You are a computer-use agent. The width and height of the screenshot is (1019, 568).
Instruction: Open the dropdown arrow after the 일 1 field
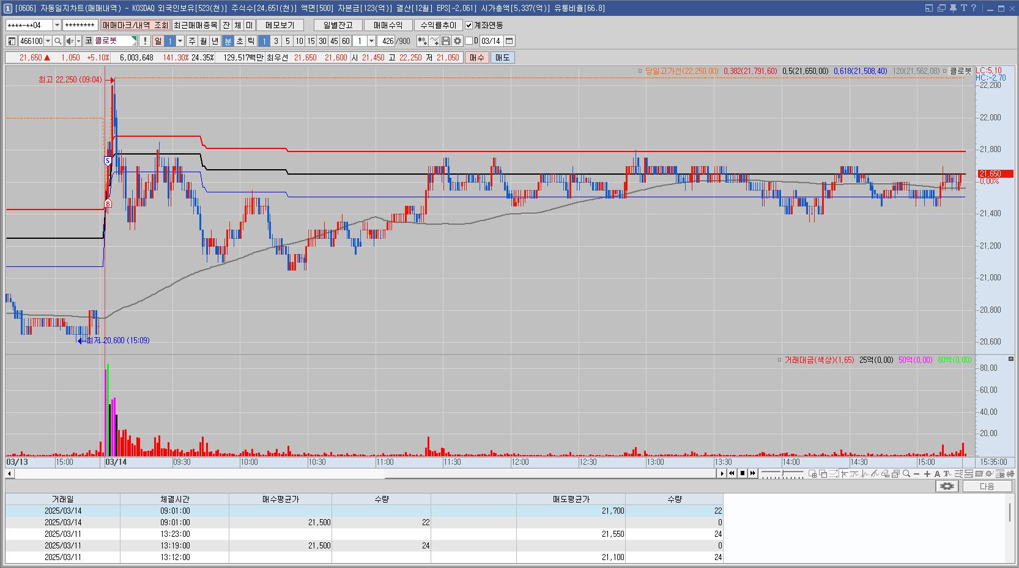pos(180,41)
